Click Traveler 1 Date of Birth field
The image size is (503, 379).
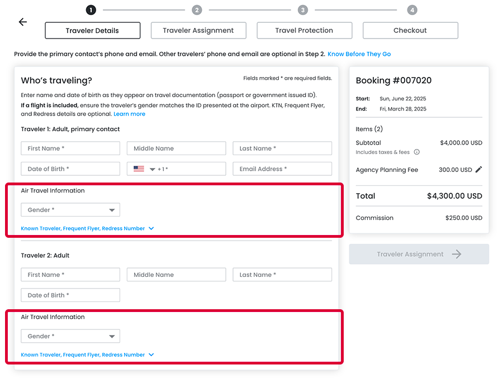click(70, 169)
